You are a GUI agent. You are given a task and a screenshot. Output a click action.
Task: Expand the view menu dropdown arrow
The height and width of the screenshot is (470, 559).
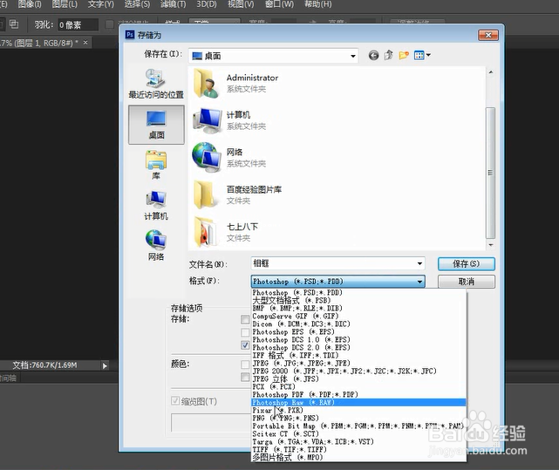click(428, 55)
